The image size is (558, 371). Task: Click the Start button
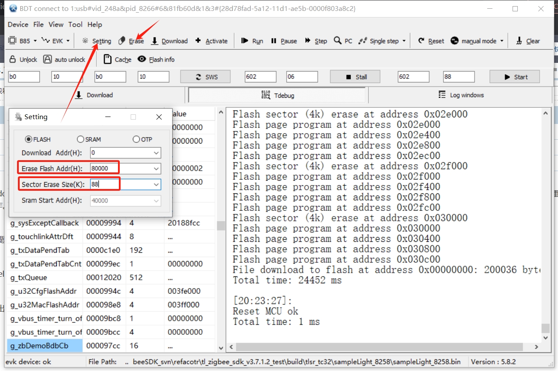[515, 77]
